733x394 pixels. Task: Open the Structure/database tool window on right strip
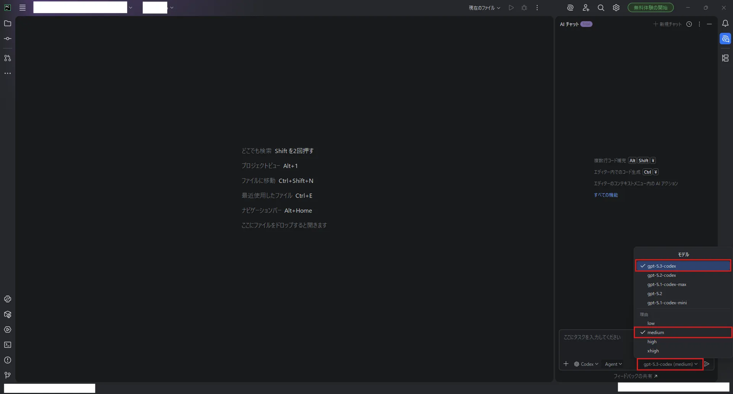pos(725,58)
